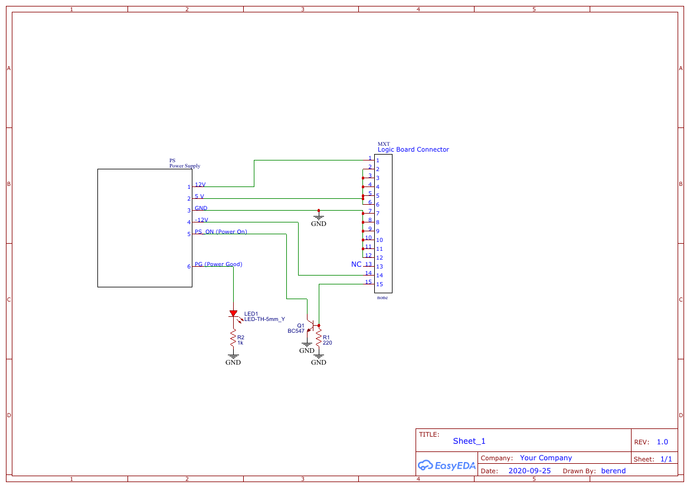This screenshot has width=690, height=488.
Task: Click the NC label at pin 13
Action: pos(356,264)
